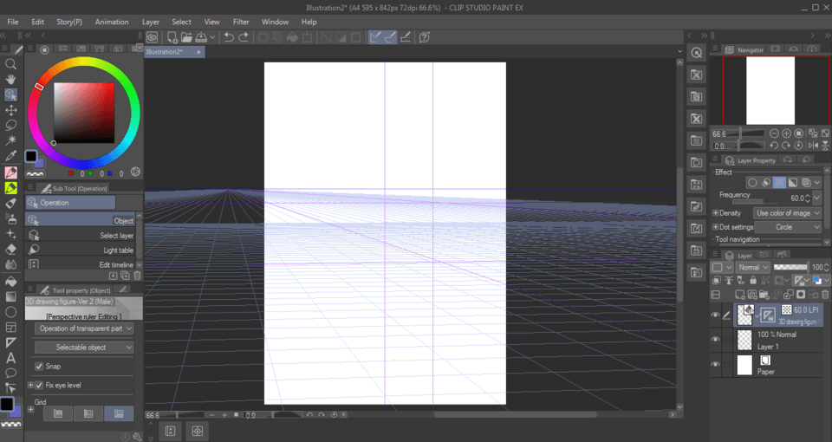
Task: Open the File menu
Action: point(13,22)
